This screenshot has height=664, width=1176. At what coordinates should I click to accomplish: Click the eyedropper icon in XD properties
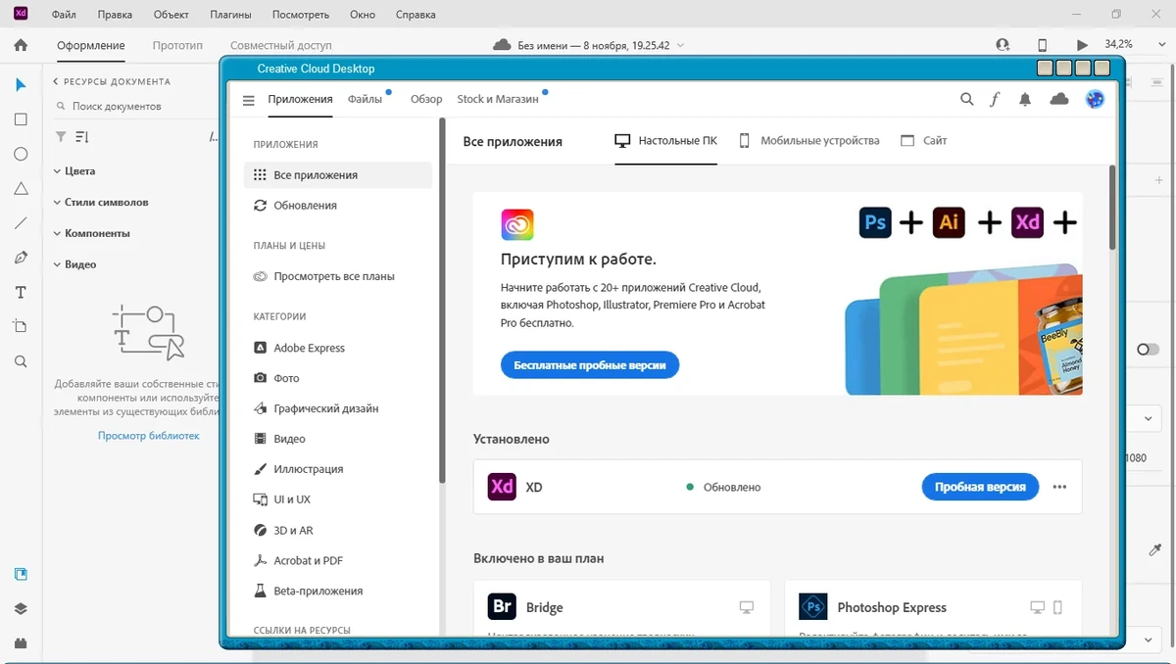point(1154,549)
